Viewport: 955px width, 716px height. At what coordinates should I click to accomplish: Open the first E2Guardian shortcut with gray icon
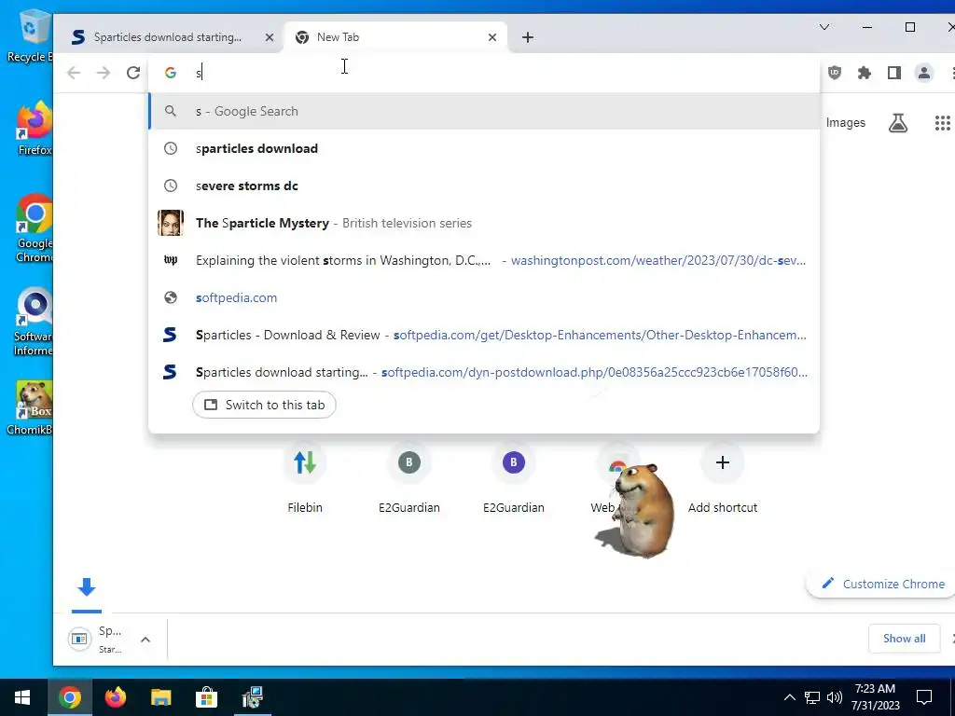click(408, 478)
